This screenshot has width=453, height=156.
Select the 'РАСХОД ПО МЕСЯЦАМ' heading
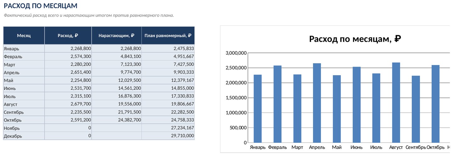point(41,6)
